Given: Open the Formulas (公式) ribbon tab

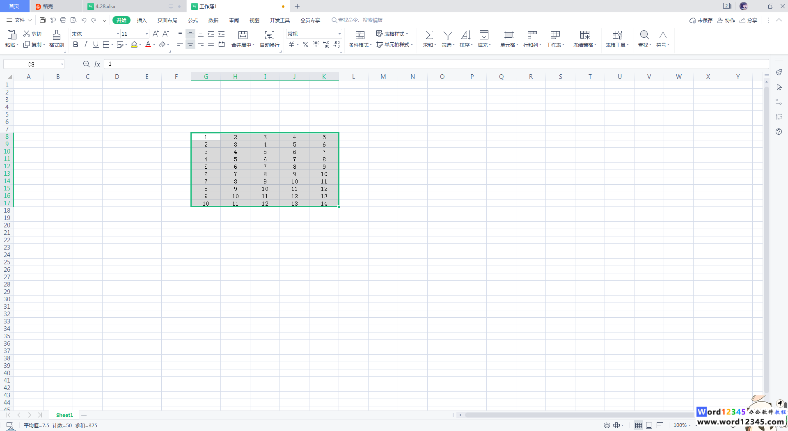Looking at the screenshot, I should (193, 20).
